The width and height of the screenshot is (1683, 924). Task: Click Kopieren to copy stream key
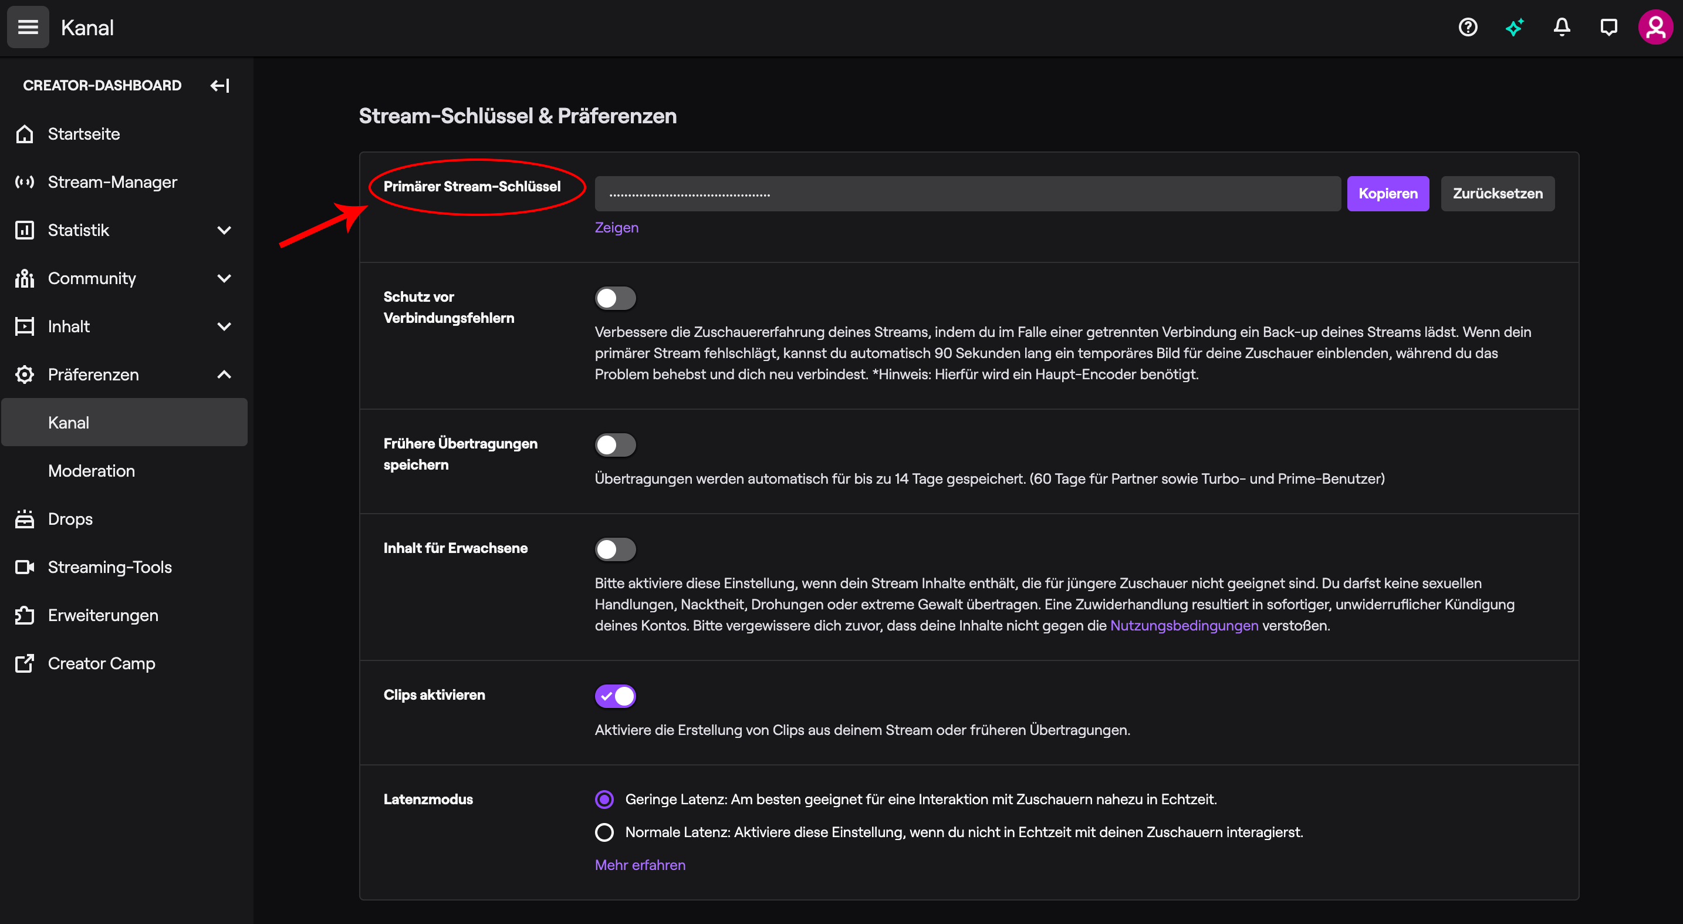click(x=1386, y=194)
